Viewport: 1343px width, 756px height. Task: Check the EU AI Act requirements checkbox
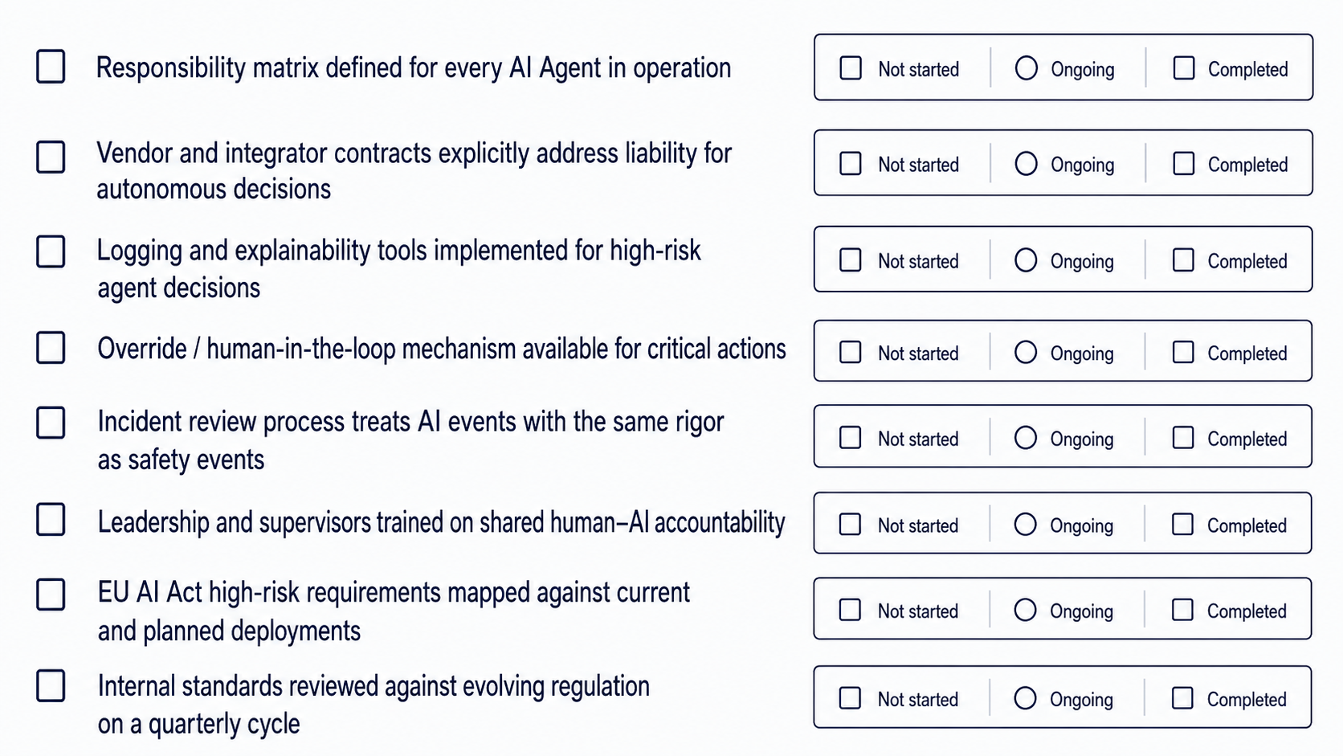51,595
